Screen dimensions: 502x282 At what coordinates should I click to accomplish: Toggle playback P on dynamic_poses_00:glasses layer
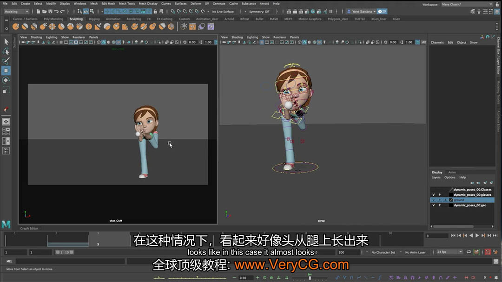click(x=439, y=195)
